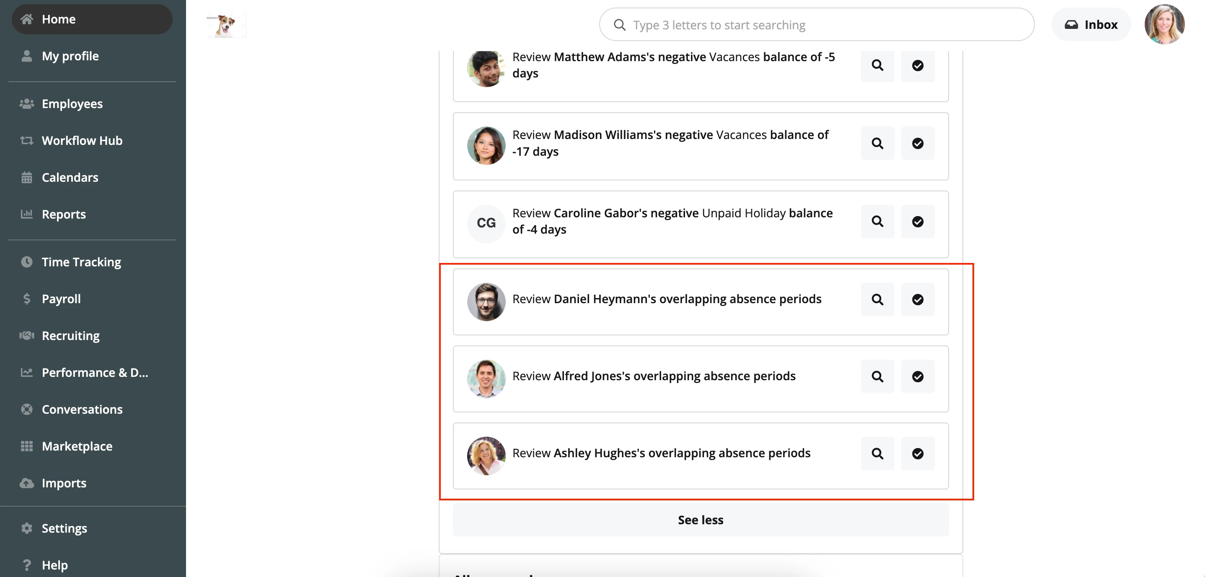Check off Madison Williams's negative balance task
Image resolution: width=1205 pixels, height=577 pixels.
tap(917, 143)
